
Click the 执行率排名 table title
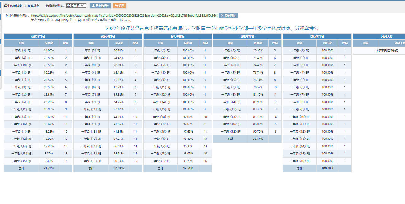(317, 37)
